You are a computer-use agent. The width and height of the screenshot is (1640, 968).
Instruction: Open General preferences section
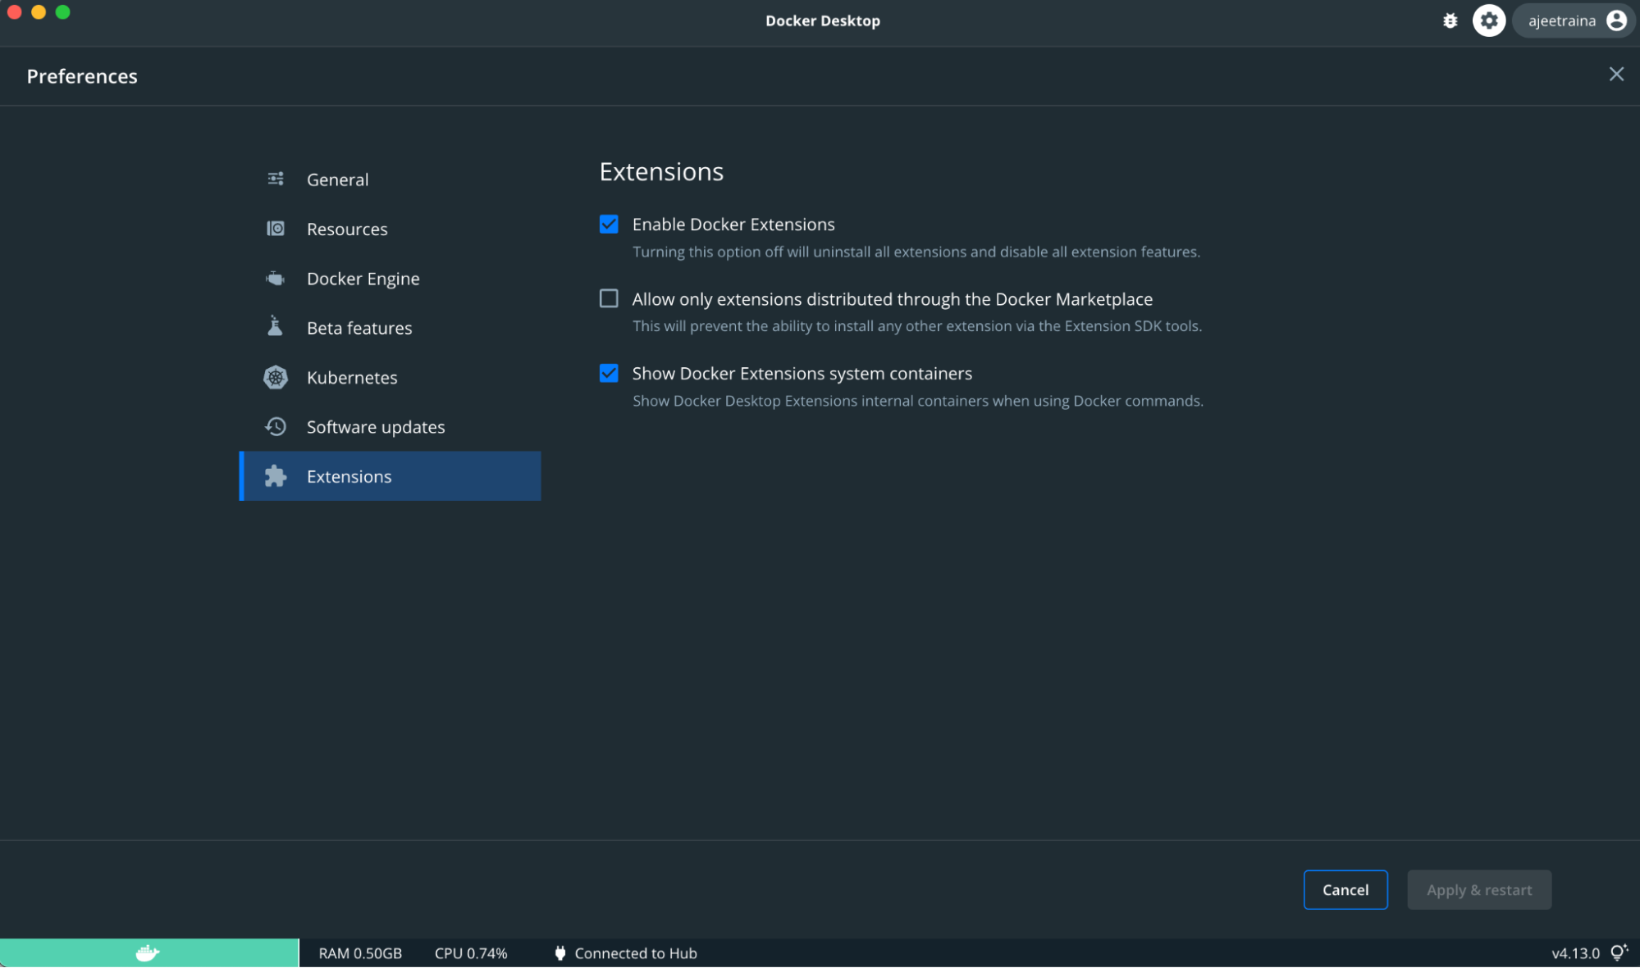pyautogui.click(x=336, y=179)
